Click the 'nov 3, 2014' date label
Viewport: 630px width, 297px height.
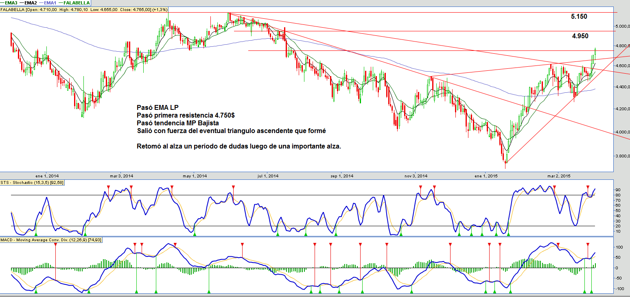[415, 176]
